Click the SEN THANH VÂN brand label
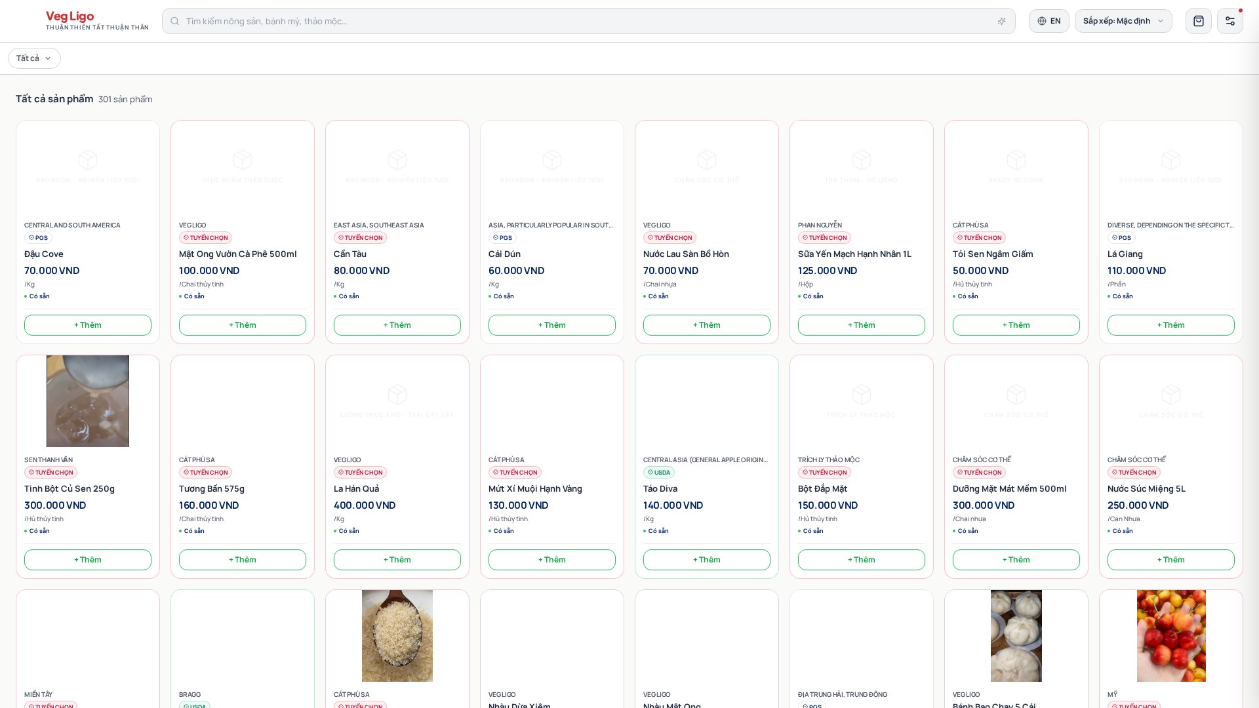Viewport: 1259px width, 708px height. pyautogui.click(x=49, y=460)
